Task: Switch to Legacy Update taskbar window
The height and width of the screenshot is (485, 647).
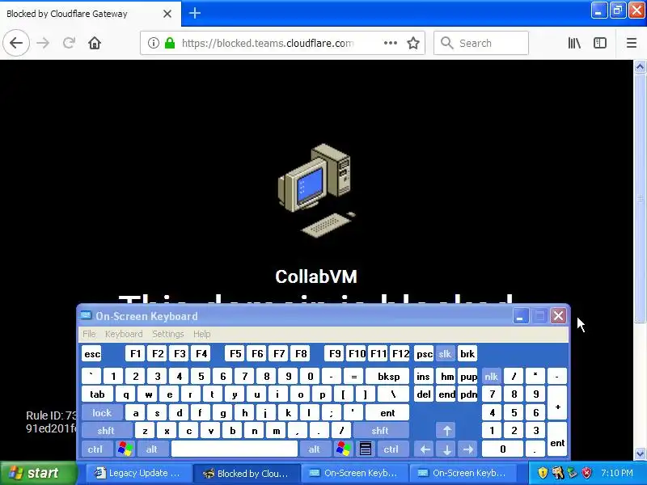Action: pyautogui.click(x=139, y=473)
